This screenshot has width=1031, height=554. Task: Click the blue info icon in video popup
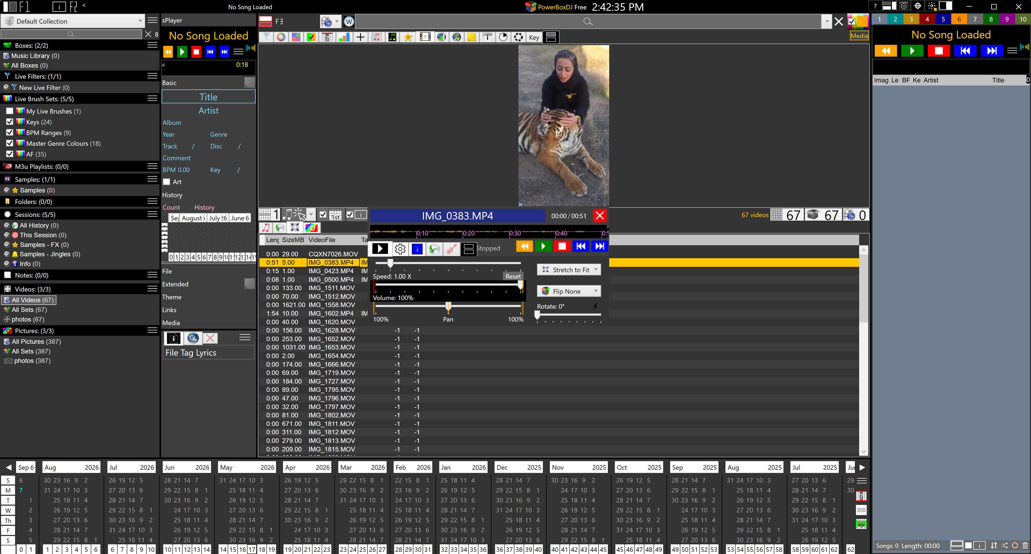tap(417, 249)
